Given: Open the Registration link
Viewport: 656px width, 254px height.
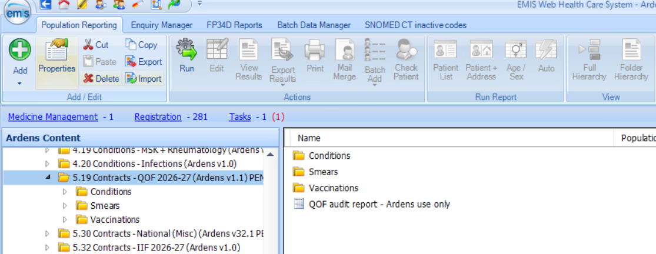Looking at the screenshot, I should click(158, 117).
